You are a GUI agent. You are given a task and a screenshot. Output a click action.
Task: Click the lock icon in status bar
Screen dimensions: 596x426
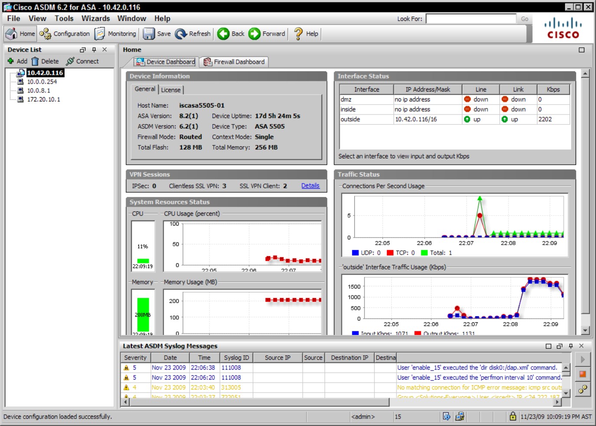(x=513, y=416)
